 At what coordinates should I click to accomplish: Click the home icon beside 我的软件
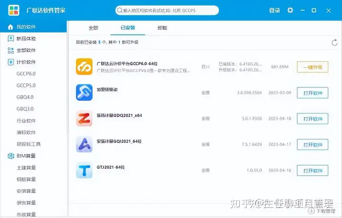10,27
